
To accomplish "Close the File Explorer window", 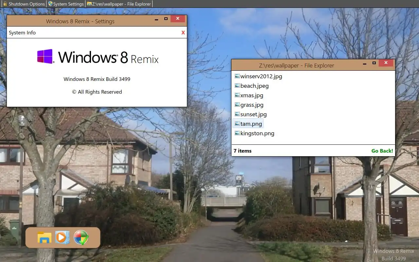I will [x=386, y=63].
